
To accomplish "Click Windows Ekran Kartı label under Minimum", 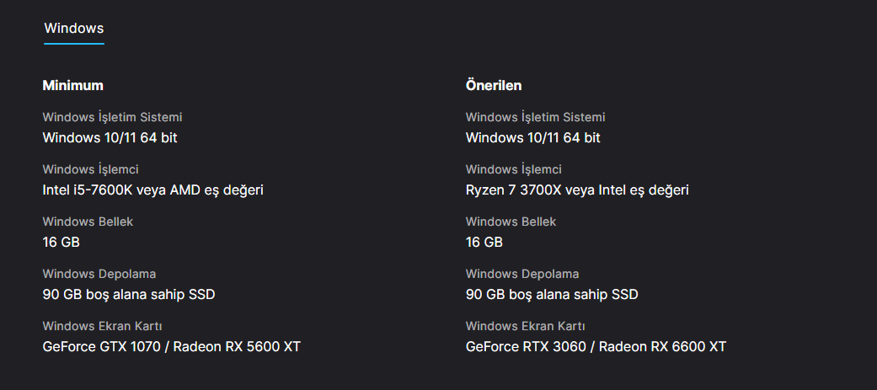I will tap(102, 326).
